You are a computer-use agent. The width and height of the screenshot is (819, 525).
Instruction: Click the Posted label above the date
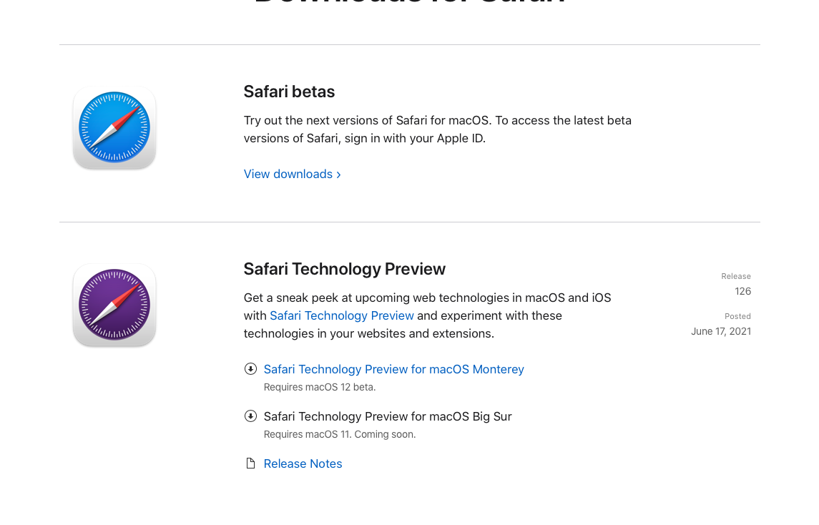(737, 316)
